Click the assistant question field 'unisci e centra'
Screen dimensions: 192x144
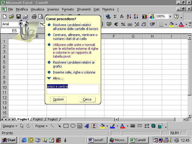point(73,89)
